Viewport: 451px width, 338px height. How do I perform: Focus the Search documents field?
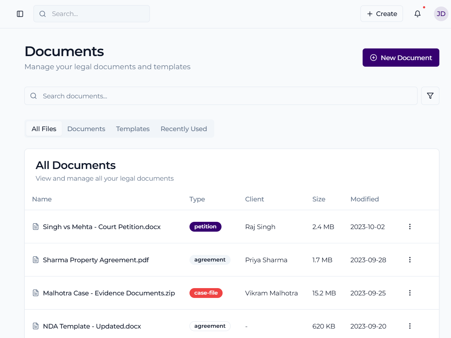(225, 96)
